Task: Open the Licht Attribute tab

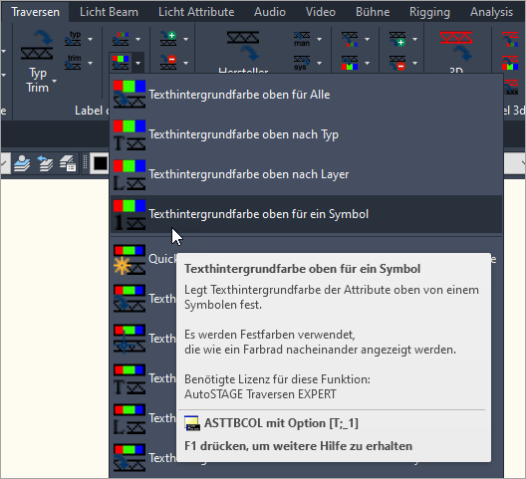Action: [x=196, y=12]
